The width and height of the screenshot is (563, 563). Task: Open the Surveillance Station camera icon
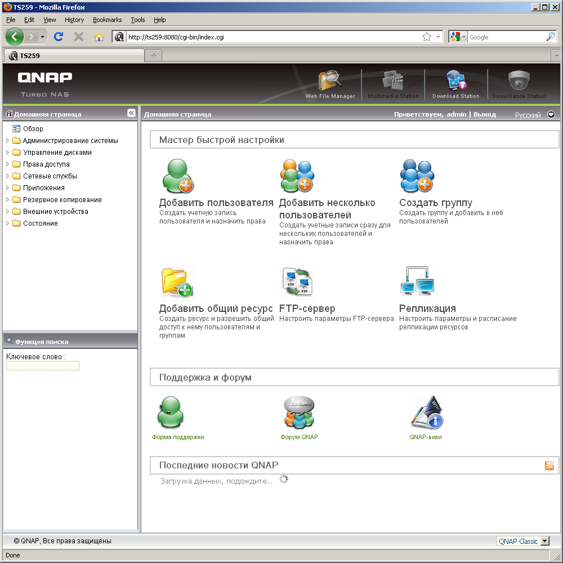[519, 81]
